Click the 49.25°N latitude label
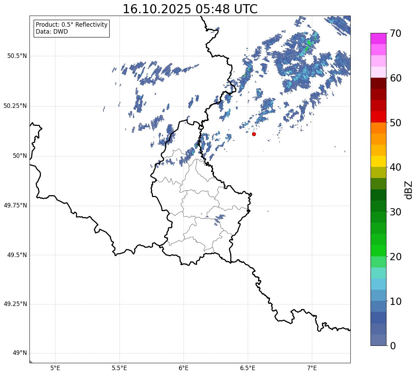417x375 pixels. coord(15,304)
